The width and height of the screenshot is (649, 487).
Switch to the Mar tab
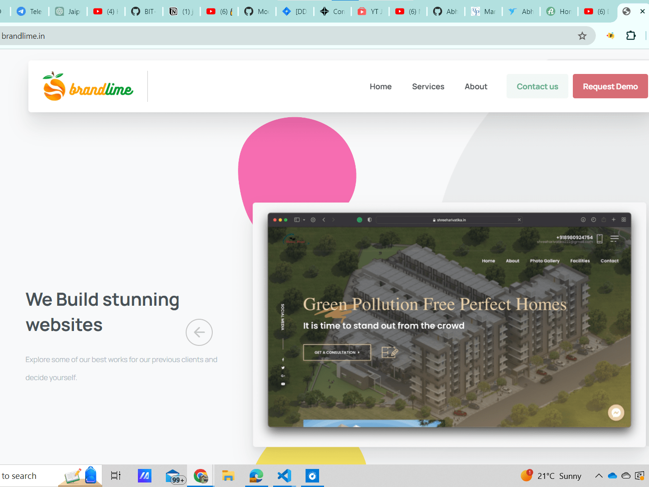click(x=484, y=11)
